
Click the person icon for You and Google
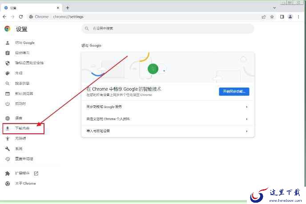tap(8, 43)
